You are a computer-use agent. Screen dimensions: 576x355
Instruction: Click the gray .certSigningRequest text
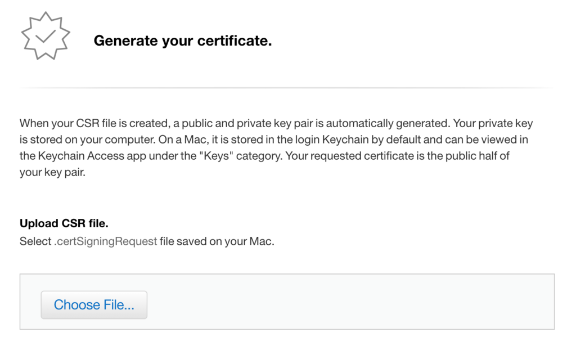pyautogui.click(x=106, y=241)
